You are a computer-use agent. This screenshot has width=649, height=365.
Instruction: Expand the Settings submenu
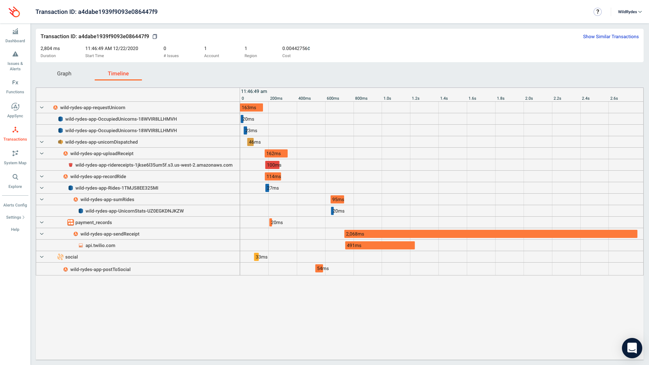click(15, 217)
